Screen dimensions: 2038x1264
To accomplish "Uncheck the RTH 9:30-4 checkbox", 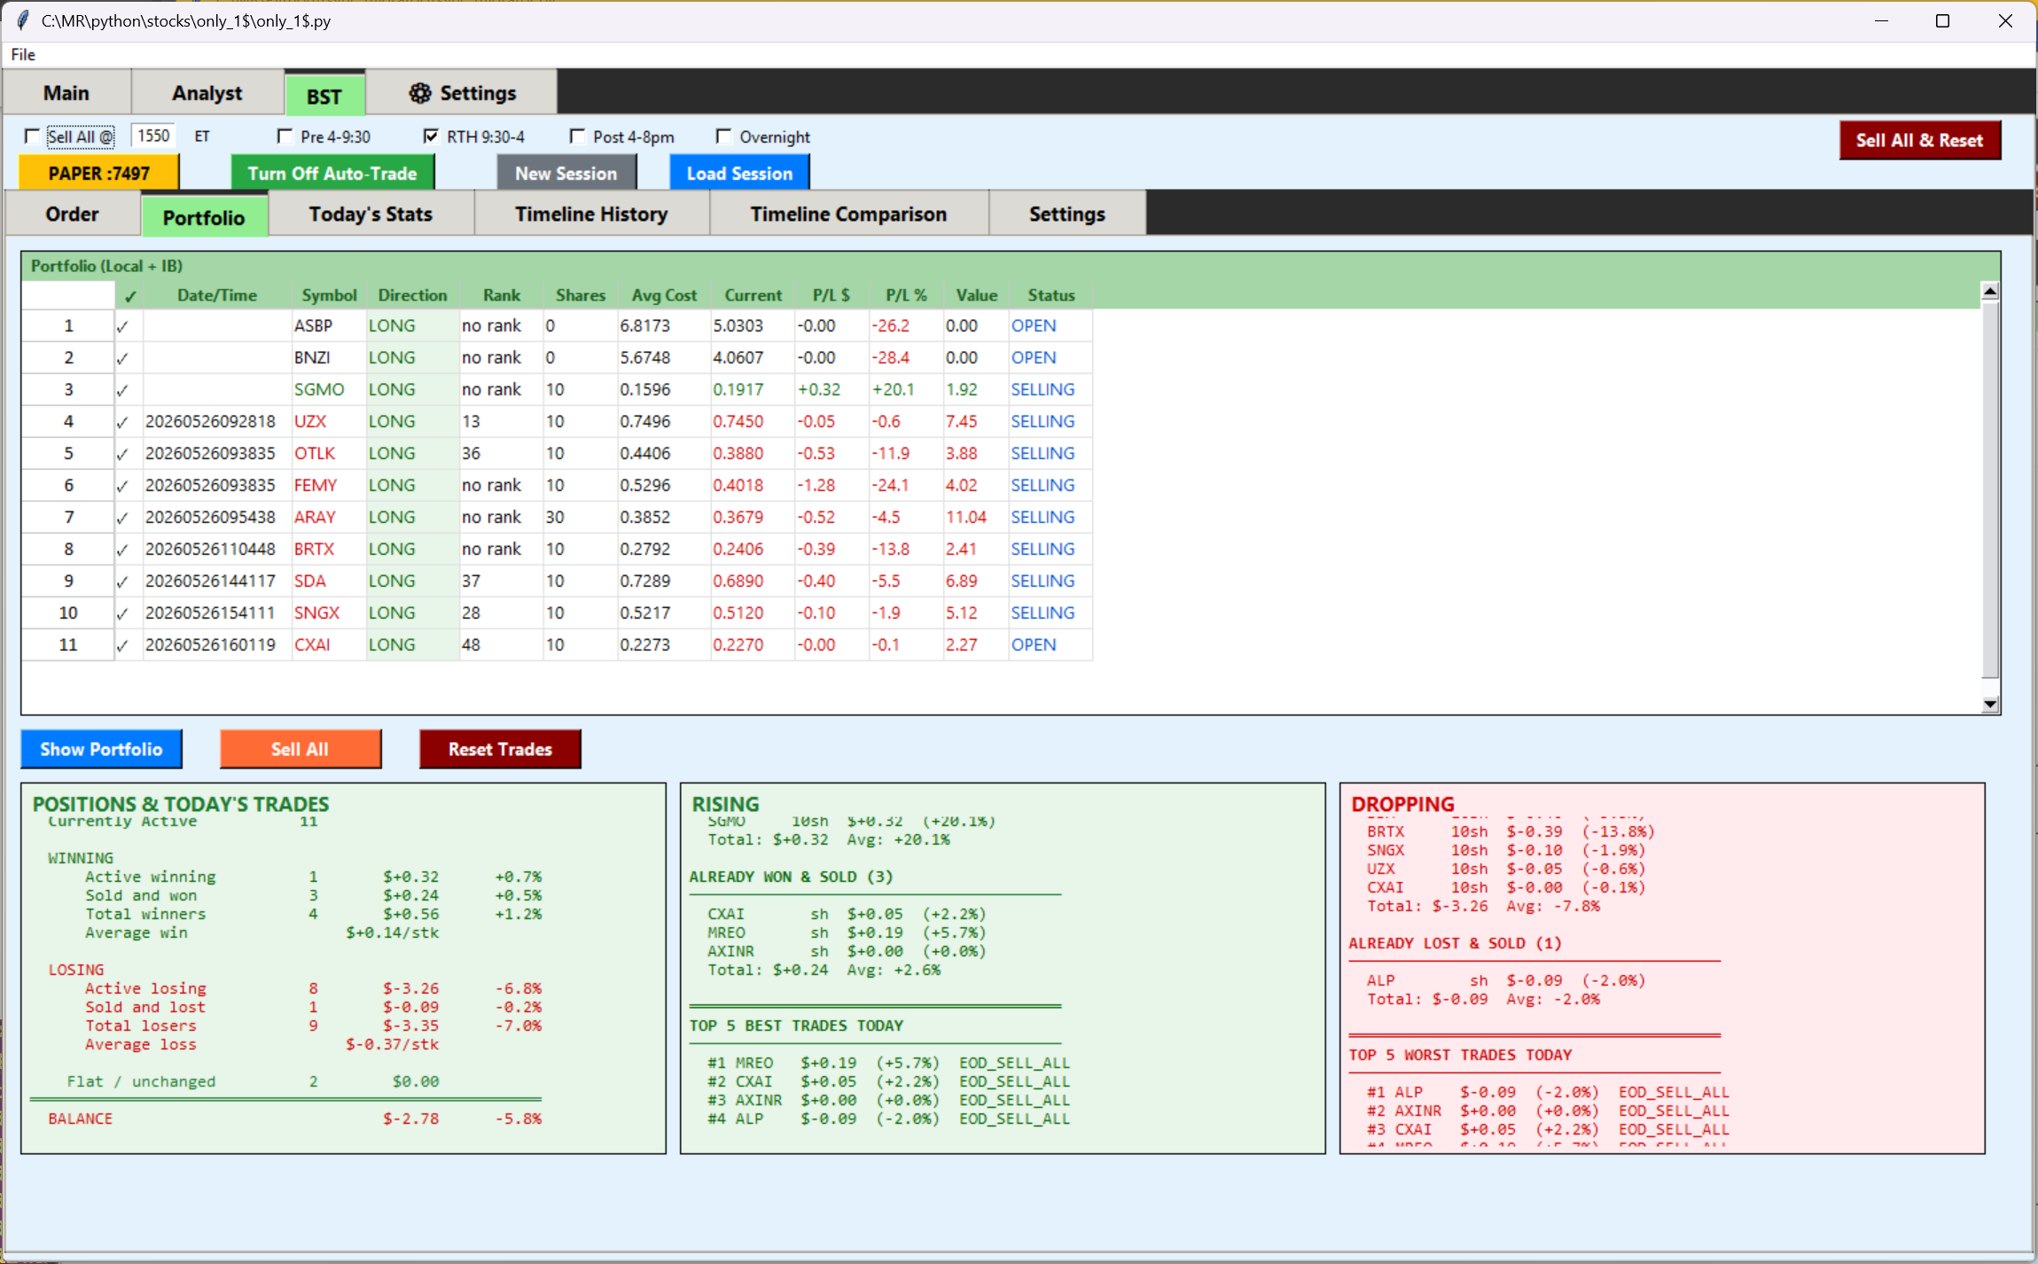I will pyautogui.click(x=431, y=137).
